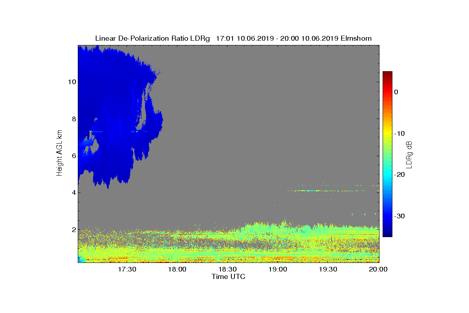Click the 18:00 time axis label
Image resolution: width=469 pixels, height=313 pixels.
coord(178,269)
